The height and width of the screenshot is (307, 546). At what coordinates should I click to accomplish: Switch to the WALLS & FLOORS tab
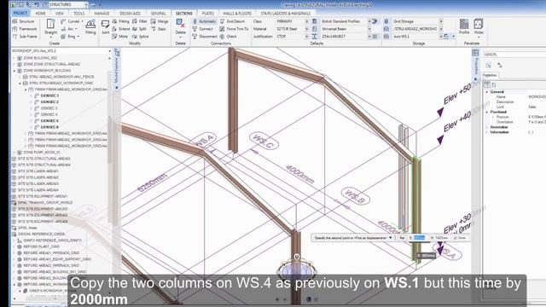tap(237, 14)
